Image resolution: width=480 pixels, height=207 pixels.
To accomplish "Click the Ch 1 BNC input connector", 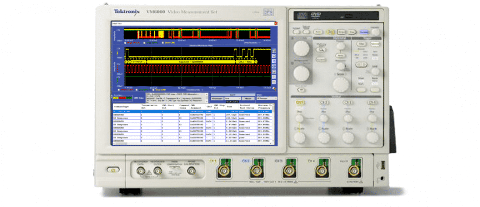I will coord(224,170).
